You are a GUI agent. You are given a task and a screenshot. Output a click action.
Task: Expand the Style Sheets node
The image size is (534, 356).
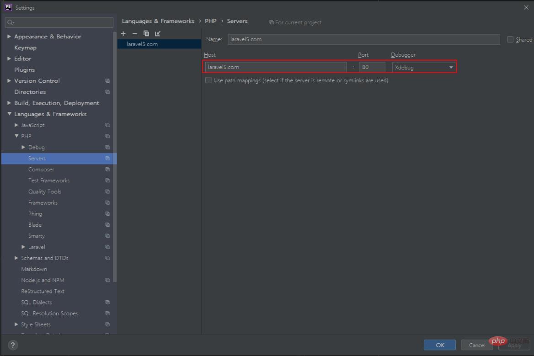coord(16,324)
